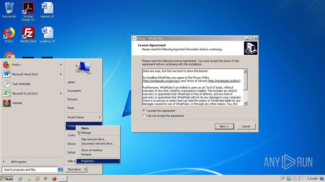Open Windows Explorer from the taskbar

click(x=29, y=179)
